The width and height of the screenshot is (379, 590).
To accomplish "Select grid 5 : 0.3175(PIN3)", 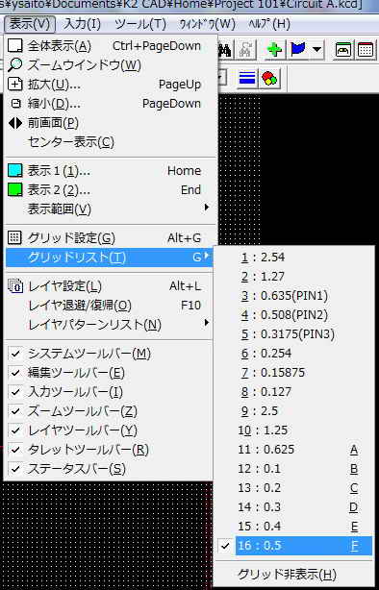I will pyautogui.click(x=294, y=334).
